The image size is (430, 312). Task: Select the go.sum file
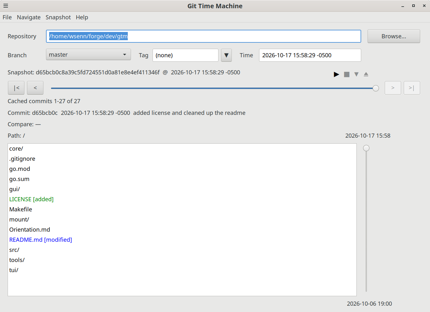tap(182, 179)
